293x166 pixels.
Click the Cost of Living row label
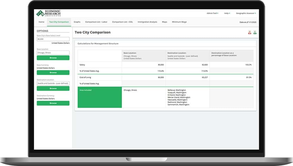coord(85,77)
